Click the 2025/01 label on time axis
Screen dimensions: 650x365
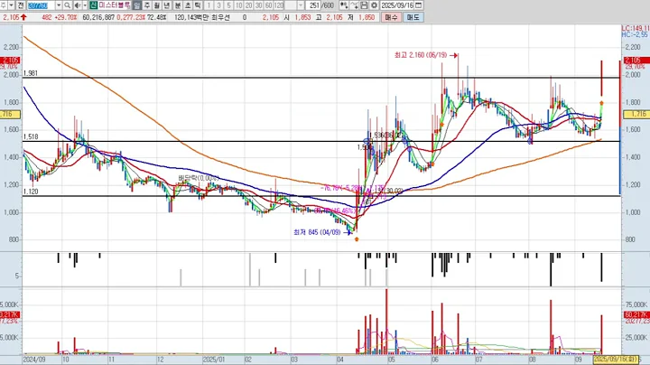coord(214,360)
